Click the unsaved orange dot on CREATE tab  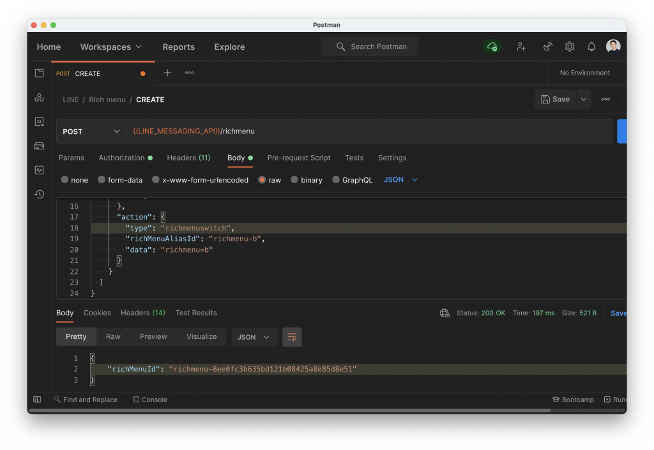pyautogui.click(x=143, y=74)
